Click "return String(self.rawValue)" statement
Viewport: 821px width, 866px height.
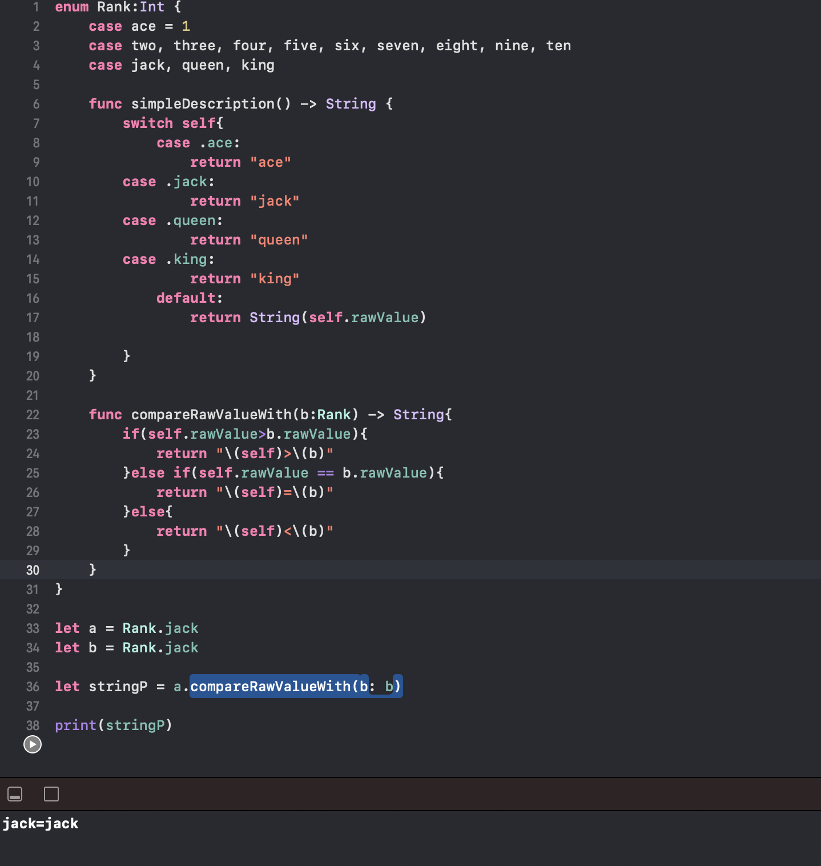(308, 318)
